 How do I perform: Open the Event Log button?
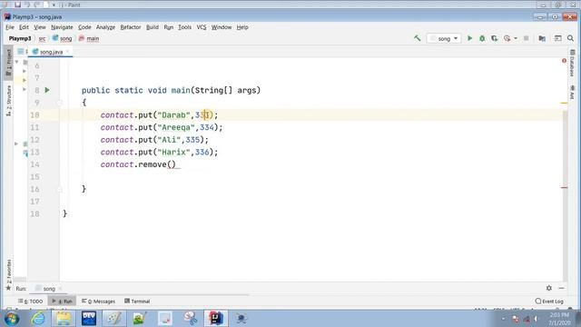[x=549, y=302]
